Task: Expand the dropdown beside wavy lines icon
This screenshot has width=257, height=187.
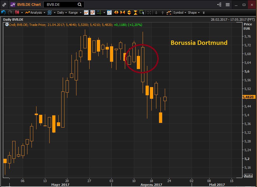Action: [x=55, y=13]
